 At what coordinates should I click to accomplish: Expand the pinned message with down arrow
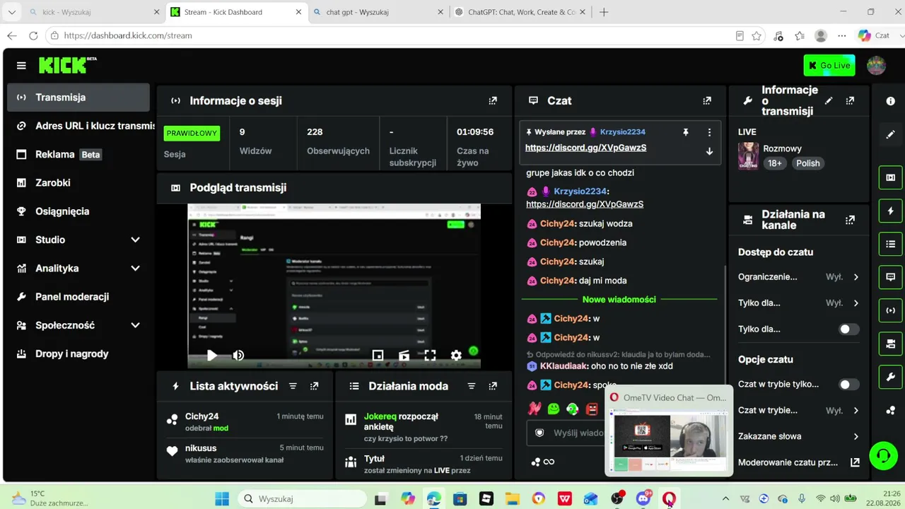click(x=709, y=151)
